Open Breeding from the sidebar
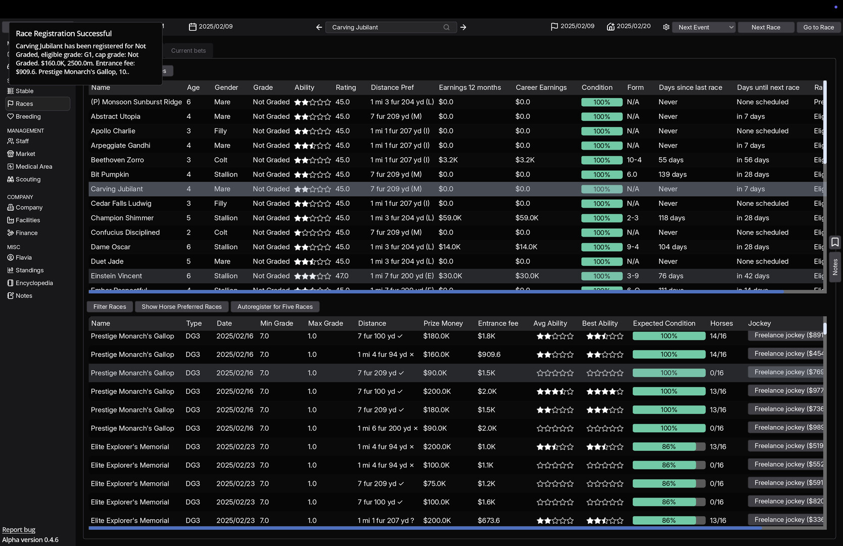The width and height of the screenshot is (843, 546). tap(28, 117)
